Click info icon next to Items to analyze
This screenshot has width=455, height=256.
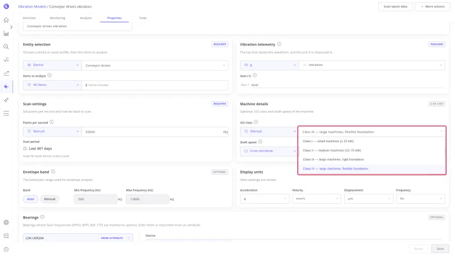pyautogui.click(x=49, y=76)
